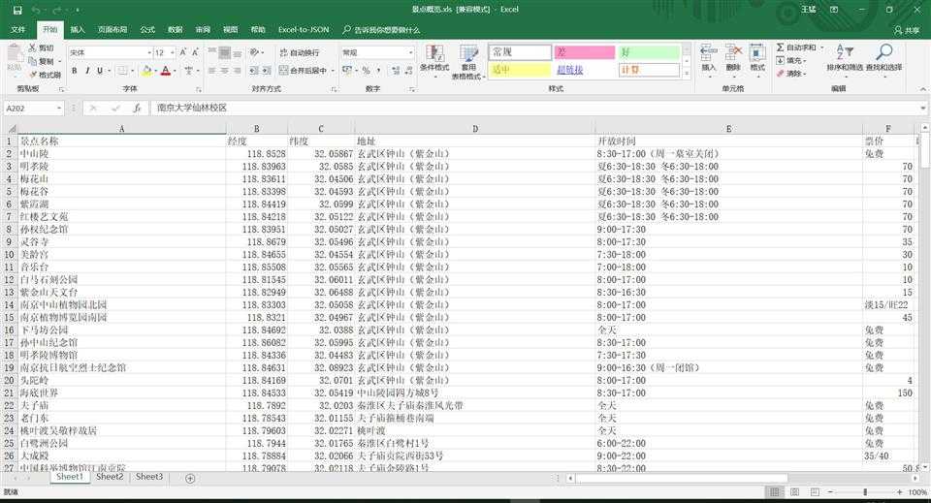Open the font size dropdown showing 12

(173, 52)
